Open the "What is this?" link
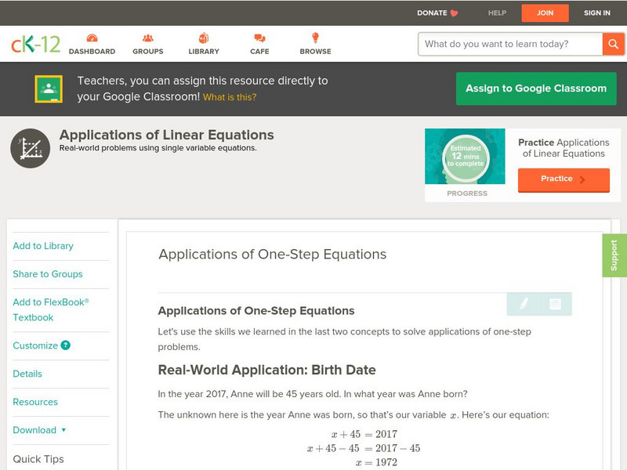The image size is (627, 470). click(230, 97)
